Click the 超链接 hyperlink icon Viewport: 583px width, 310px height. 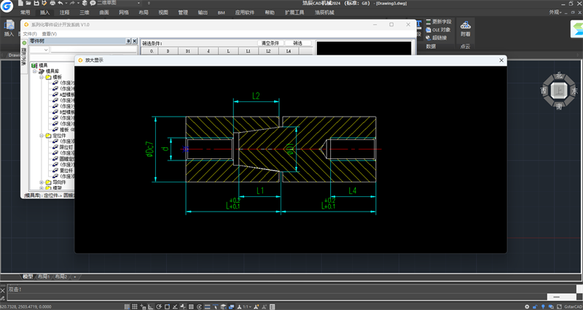[x=428, y=37]
